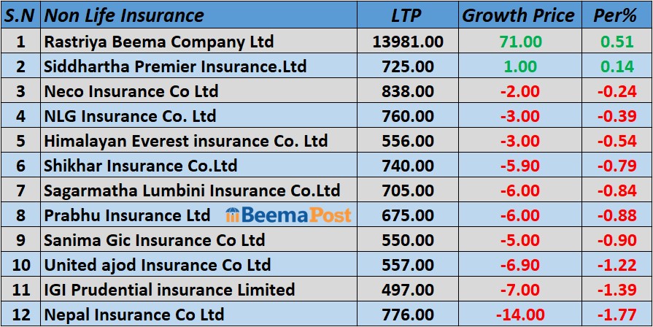
Task: Select the Prabhu Insurance Ltd text
Action: pyautogui.click(x=127, y=215)
